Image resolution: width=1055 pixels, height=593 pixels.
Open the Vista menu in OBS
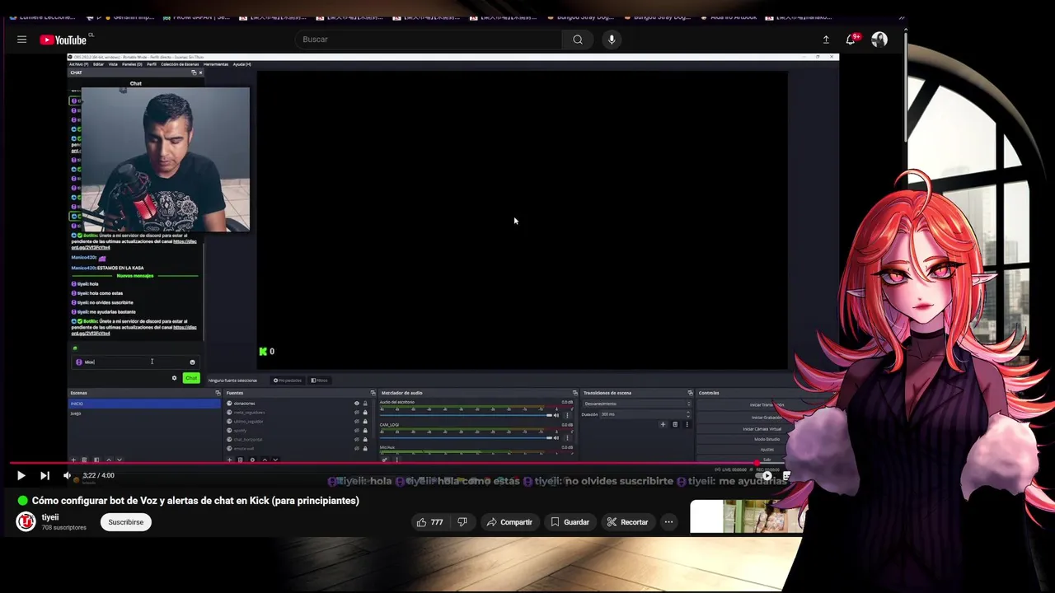click(113, 64)
